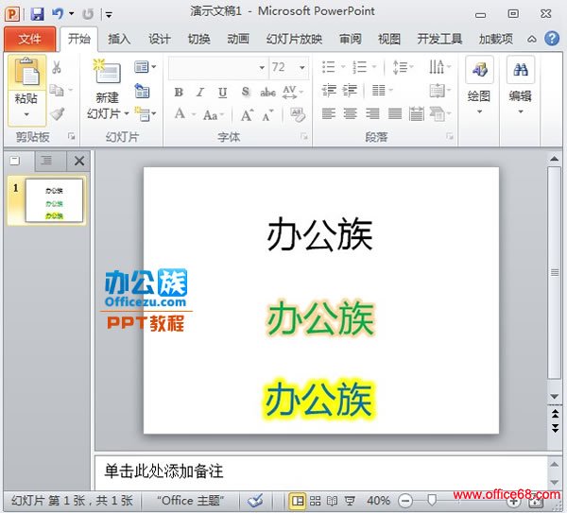The image size is (567, 513).
Task: Decrease font size with small A
Action: [x=267, y=115]
